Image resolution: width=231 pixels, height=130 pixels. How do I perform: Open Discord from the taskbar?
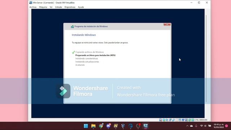pyautogui.click(x=108, y=126)
